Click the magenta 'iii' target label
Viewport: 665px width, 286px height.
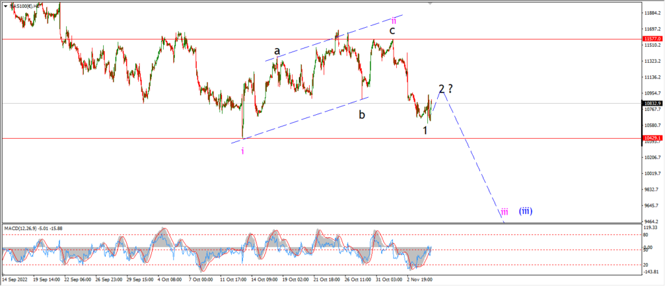504,212
